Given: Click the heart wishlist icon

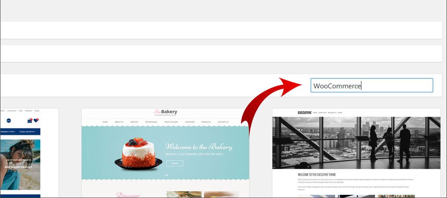Looking at the screenshot, I should point(36,121).
